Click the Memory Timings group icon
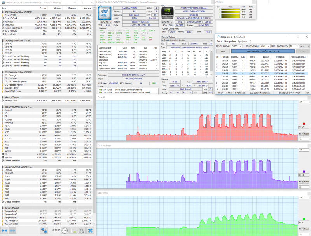Viewport: 311px width, 236px height. coord(3,97)
